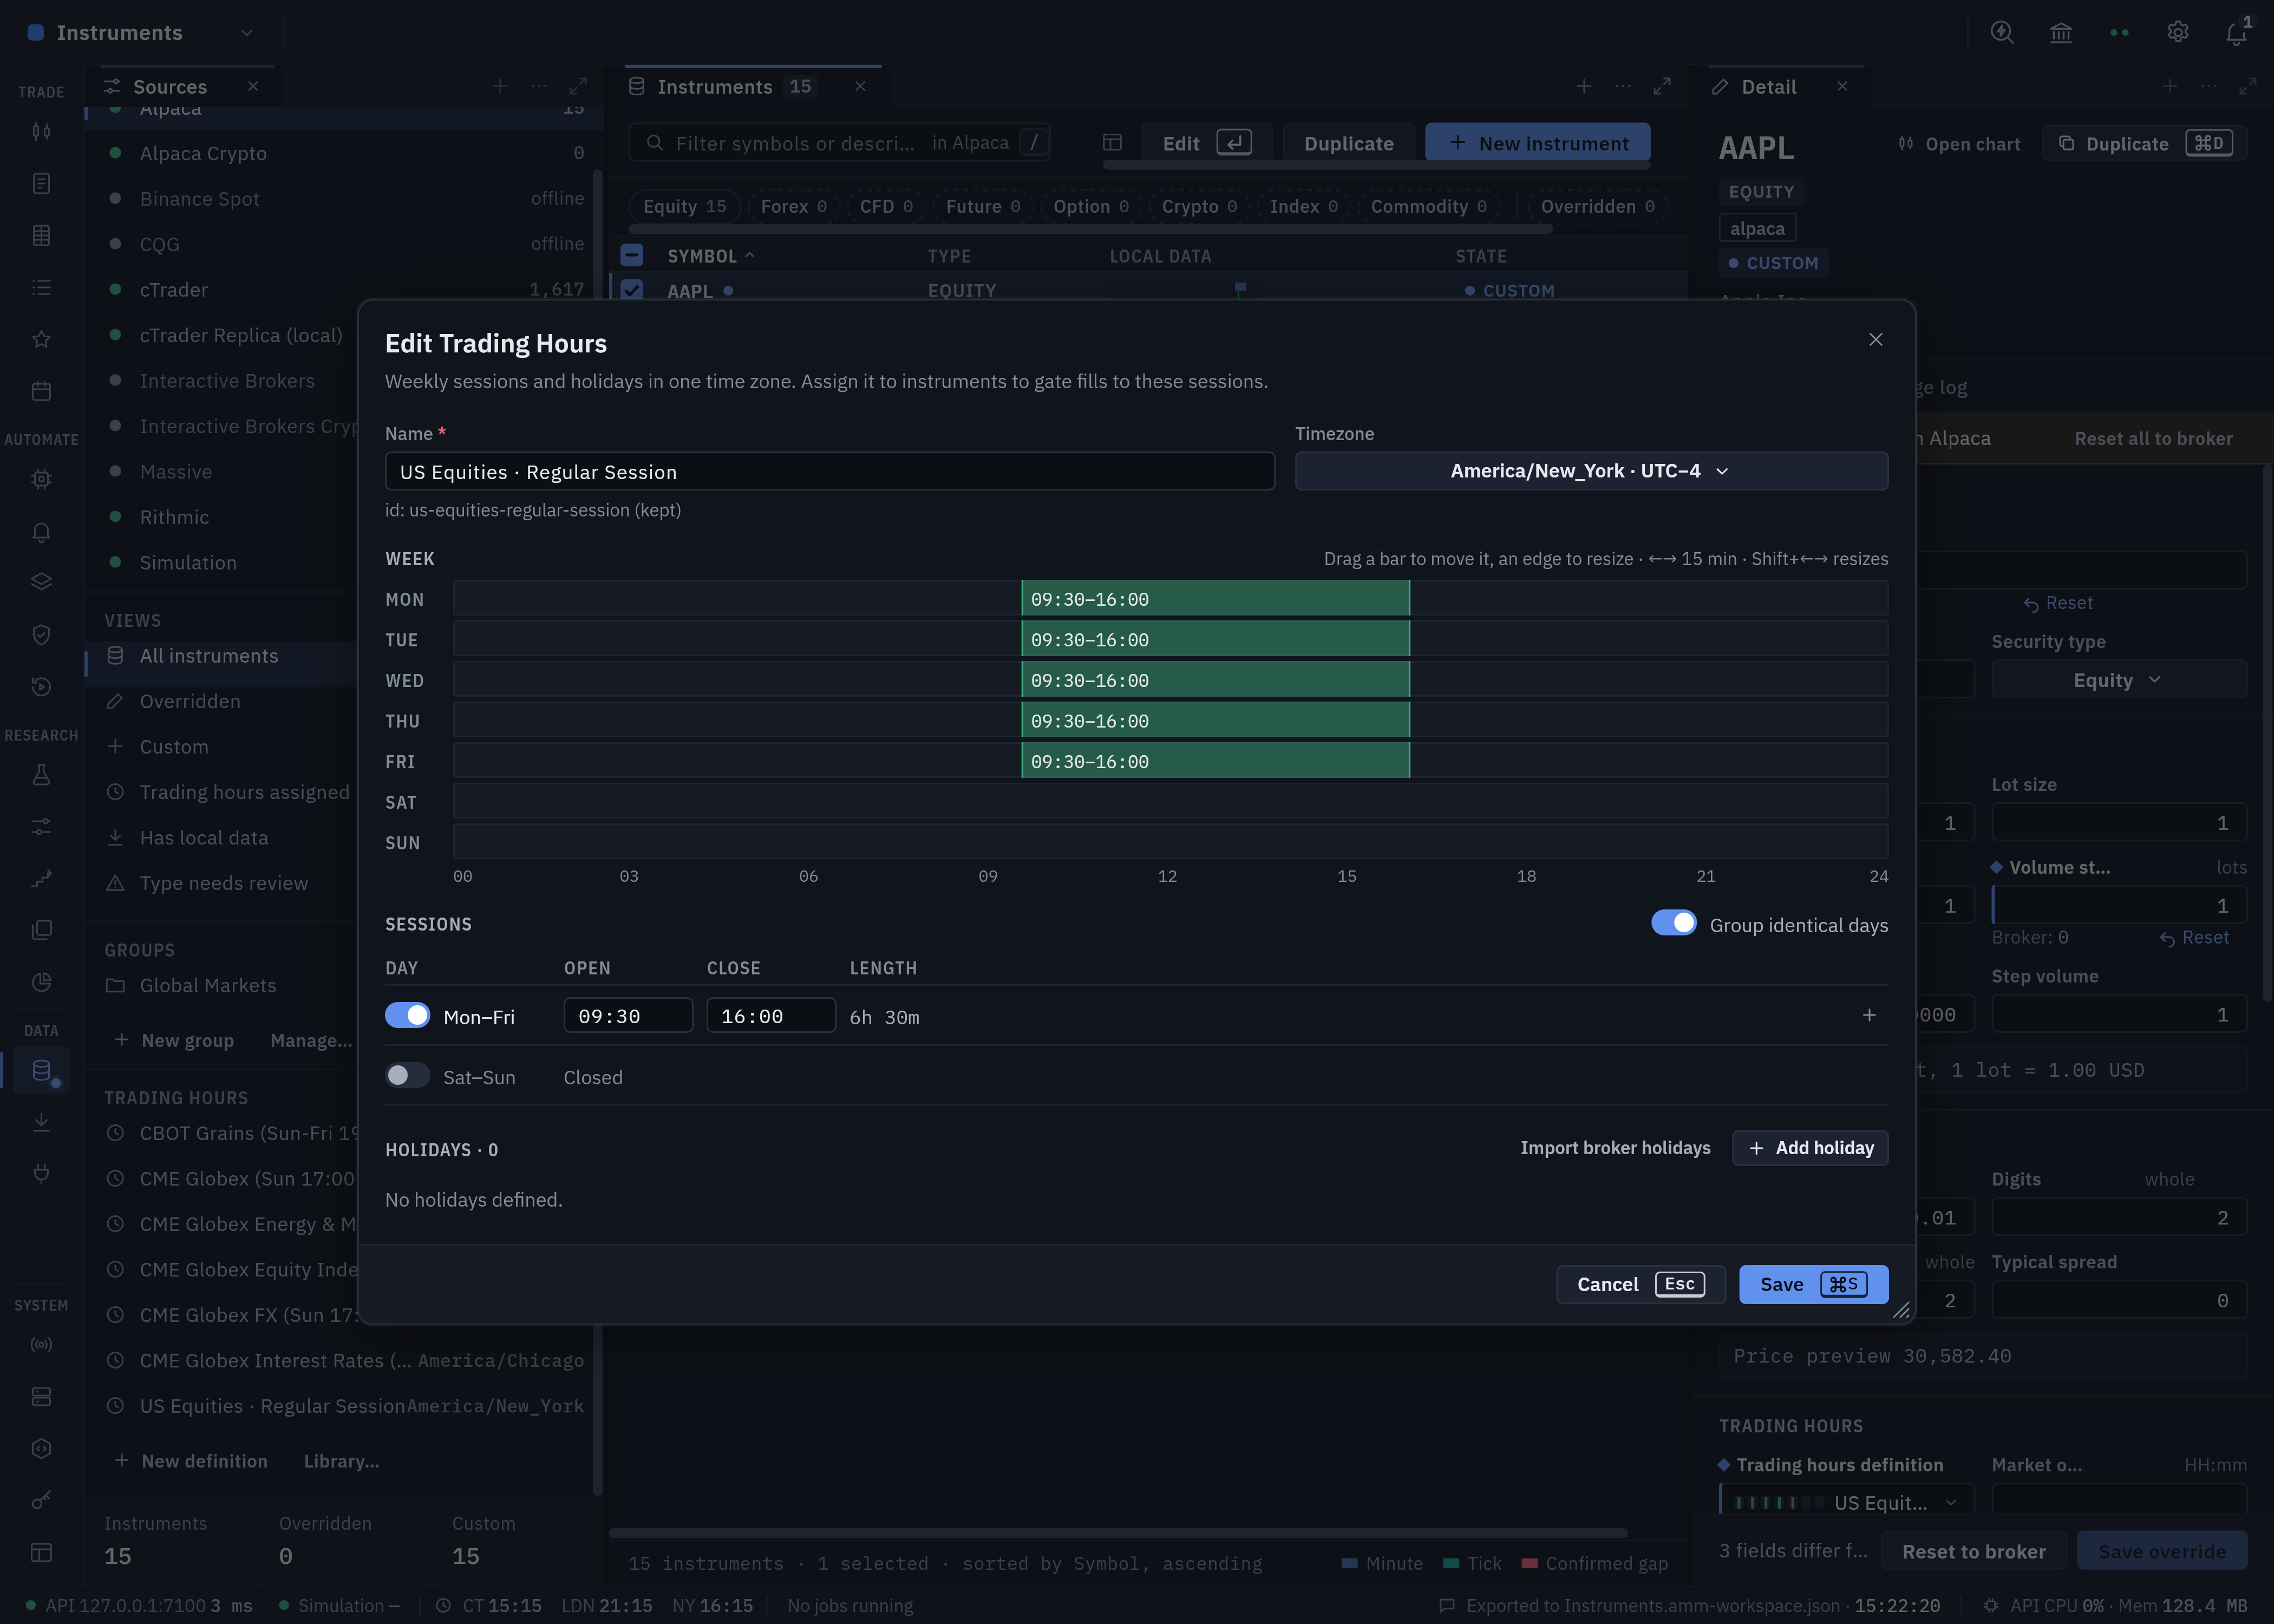
Task: Open the database Instruments icon in left rail
Action: pyautogui.click(x=41, y=1070)
